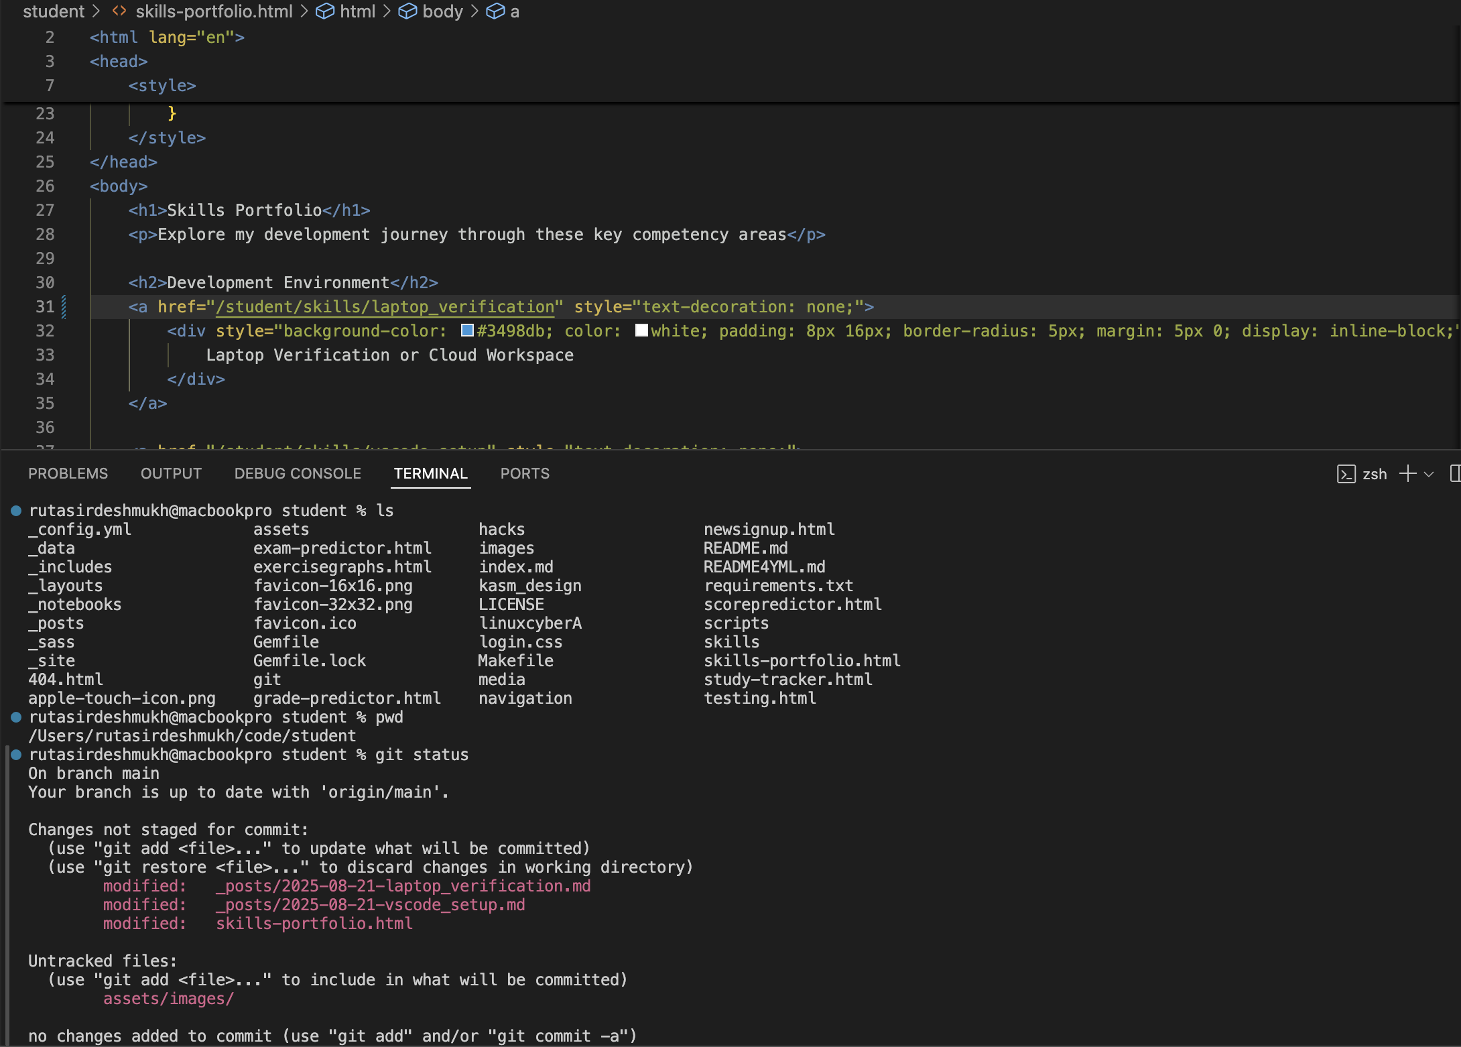The image size is (1461, 1047).
Task: Click line number 26 beside <body>
Action: coord(45,186)
